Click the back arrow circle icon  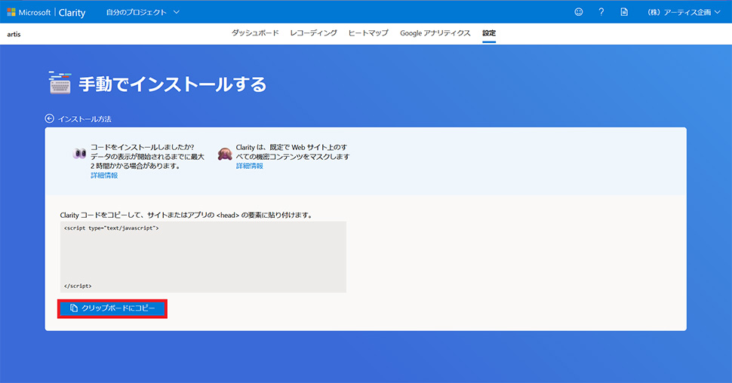pyautogui.click(x=50, y=118)
